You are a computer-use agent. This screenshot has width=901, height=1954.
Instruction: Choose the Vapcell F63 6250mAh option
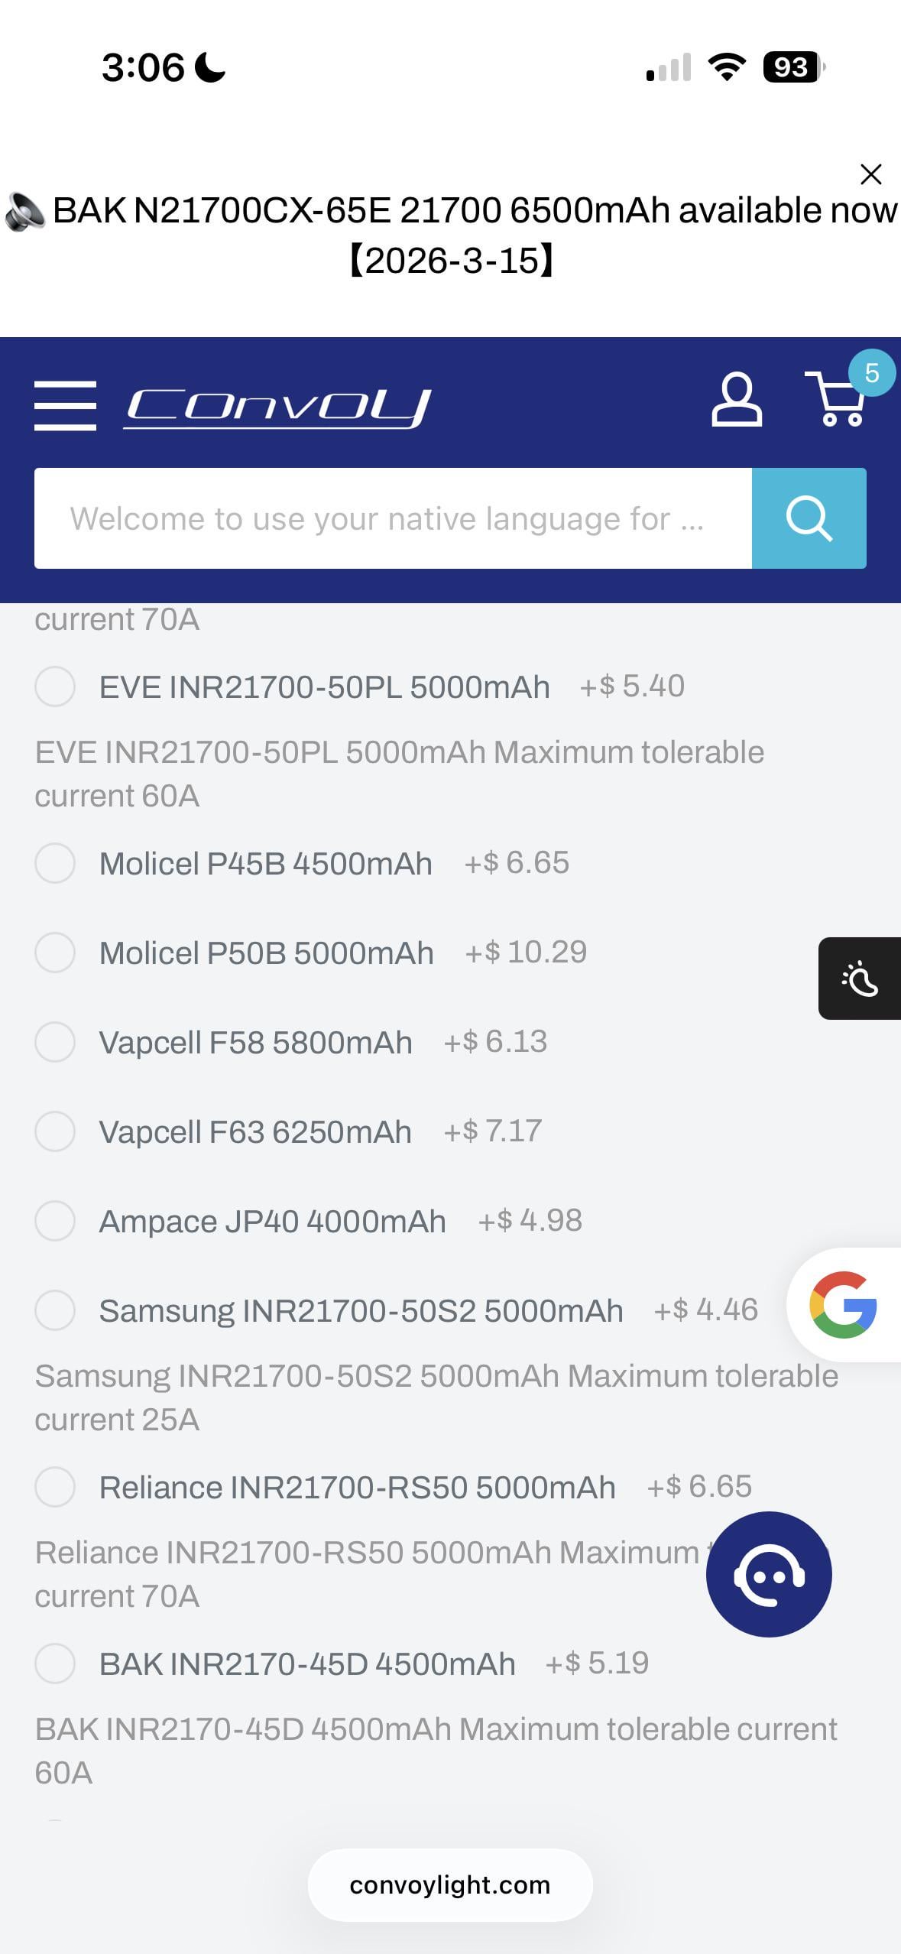click(55, 1131)
